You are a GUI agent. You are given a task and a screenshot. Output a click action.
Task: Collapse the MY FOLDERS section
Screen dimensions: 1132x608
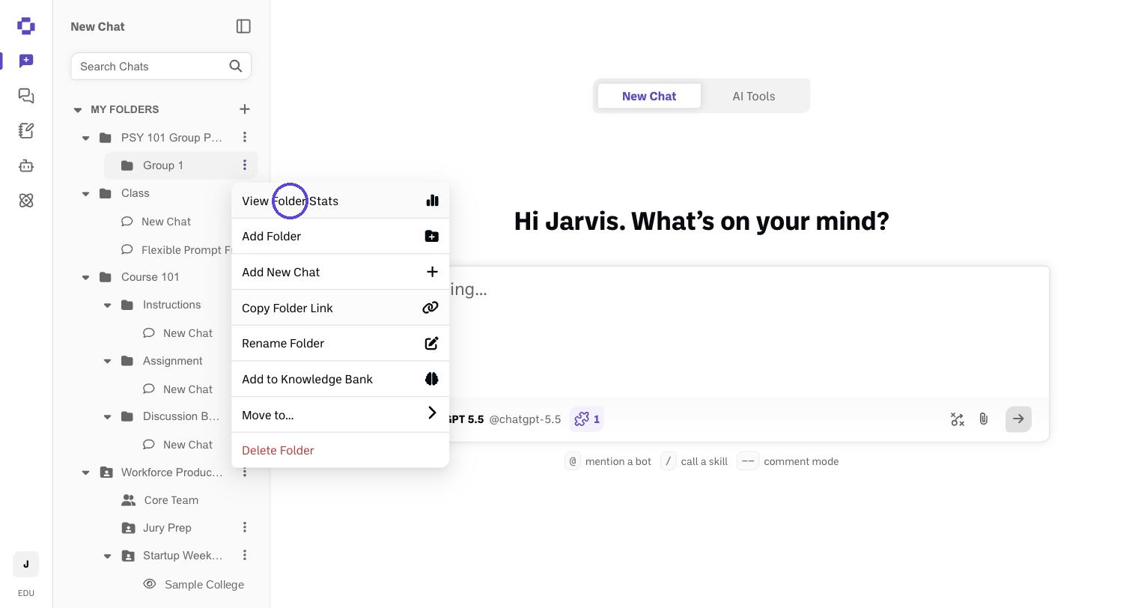77,109
